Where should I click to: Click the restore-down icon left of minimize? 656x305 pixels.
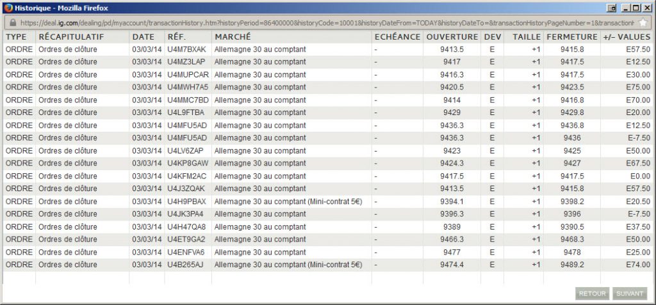[612, 8]
